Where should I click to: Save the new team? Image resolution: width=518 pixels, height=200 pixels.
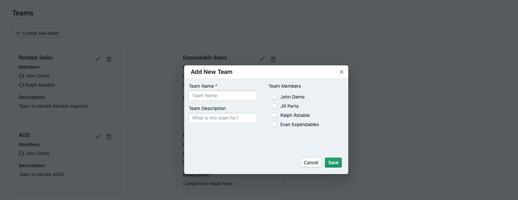coord(333,163)
